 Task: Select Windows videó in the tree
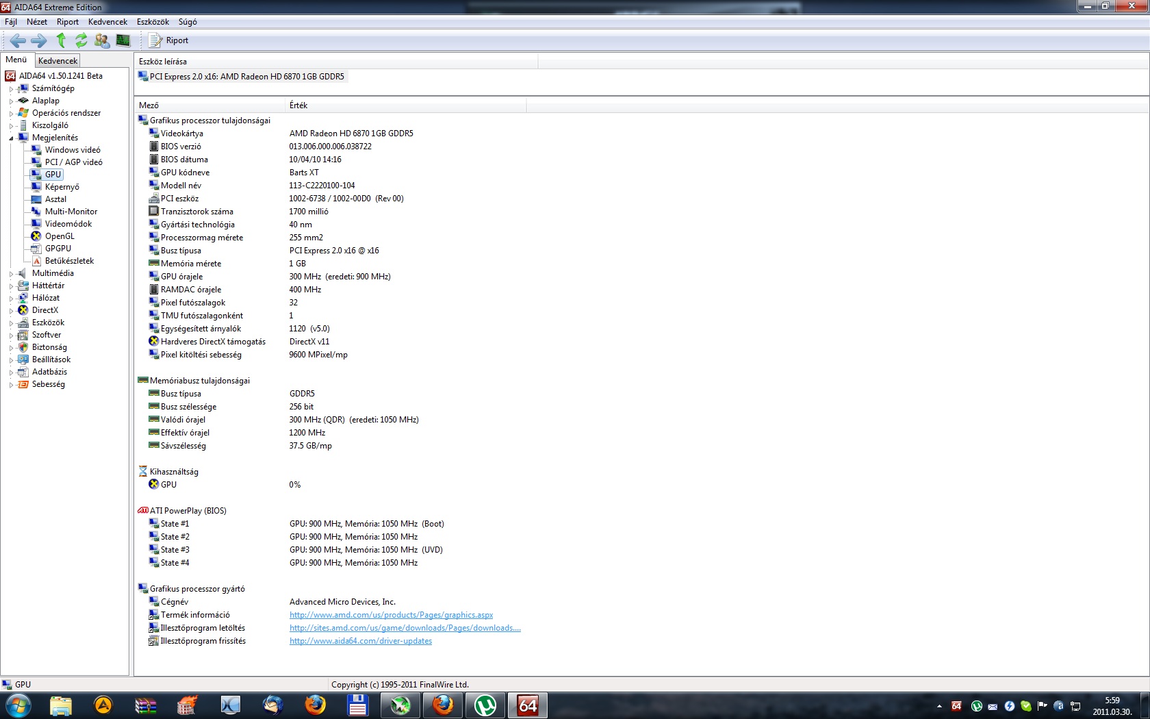[x=73, y=150]
